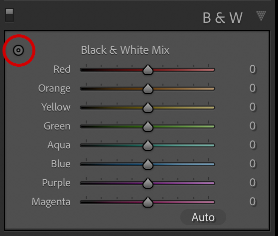Click the Purple slider label
Image resolution: width=278 pixels, height=236 pixels.
(x=56, y=183)
